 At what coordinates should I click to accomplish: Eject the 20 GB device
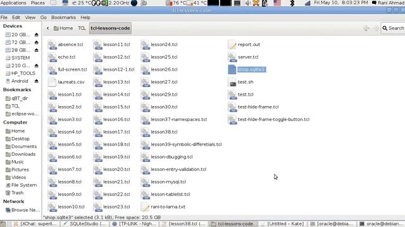click(37, 35)
